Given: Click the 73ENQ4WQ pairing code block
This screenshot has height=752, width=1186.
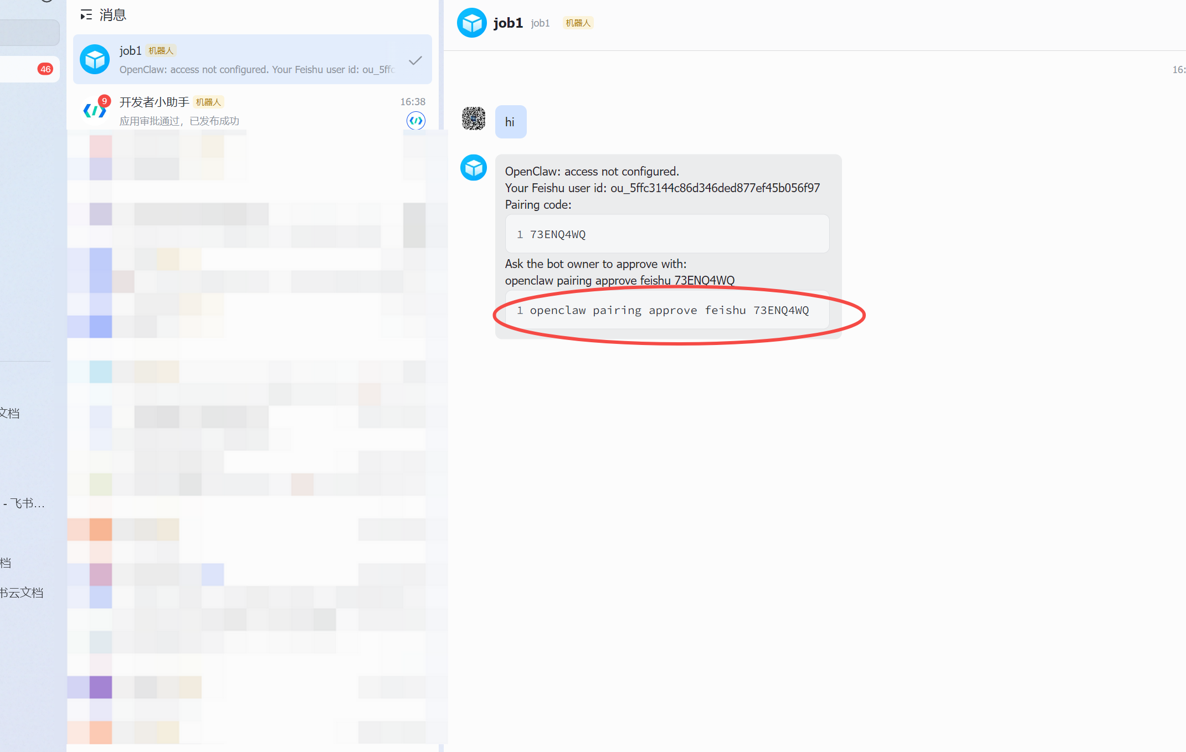Looking at the screenshot, I should coord(666,234).
